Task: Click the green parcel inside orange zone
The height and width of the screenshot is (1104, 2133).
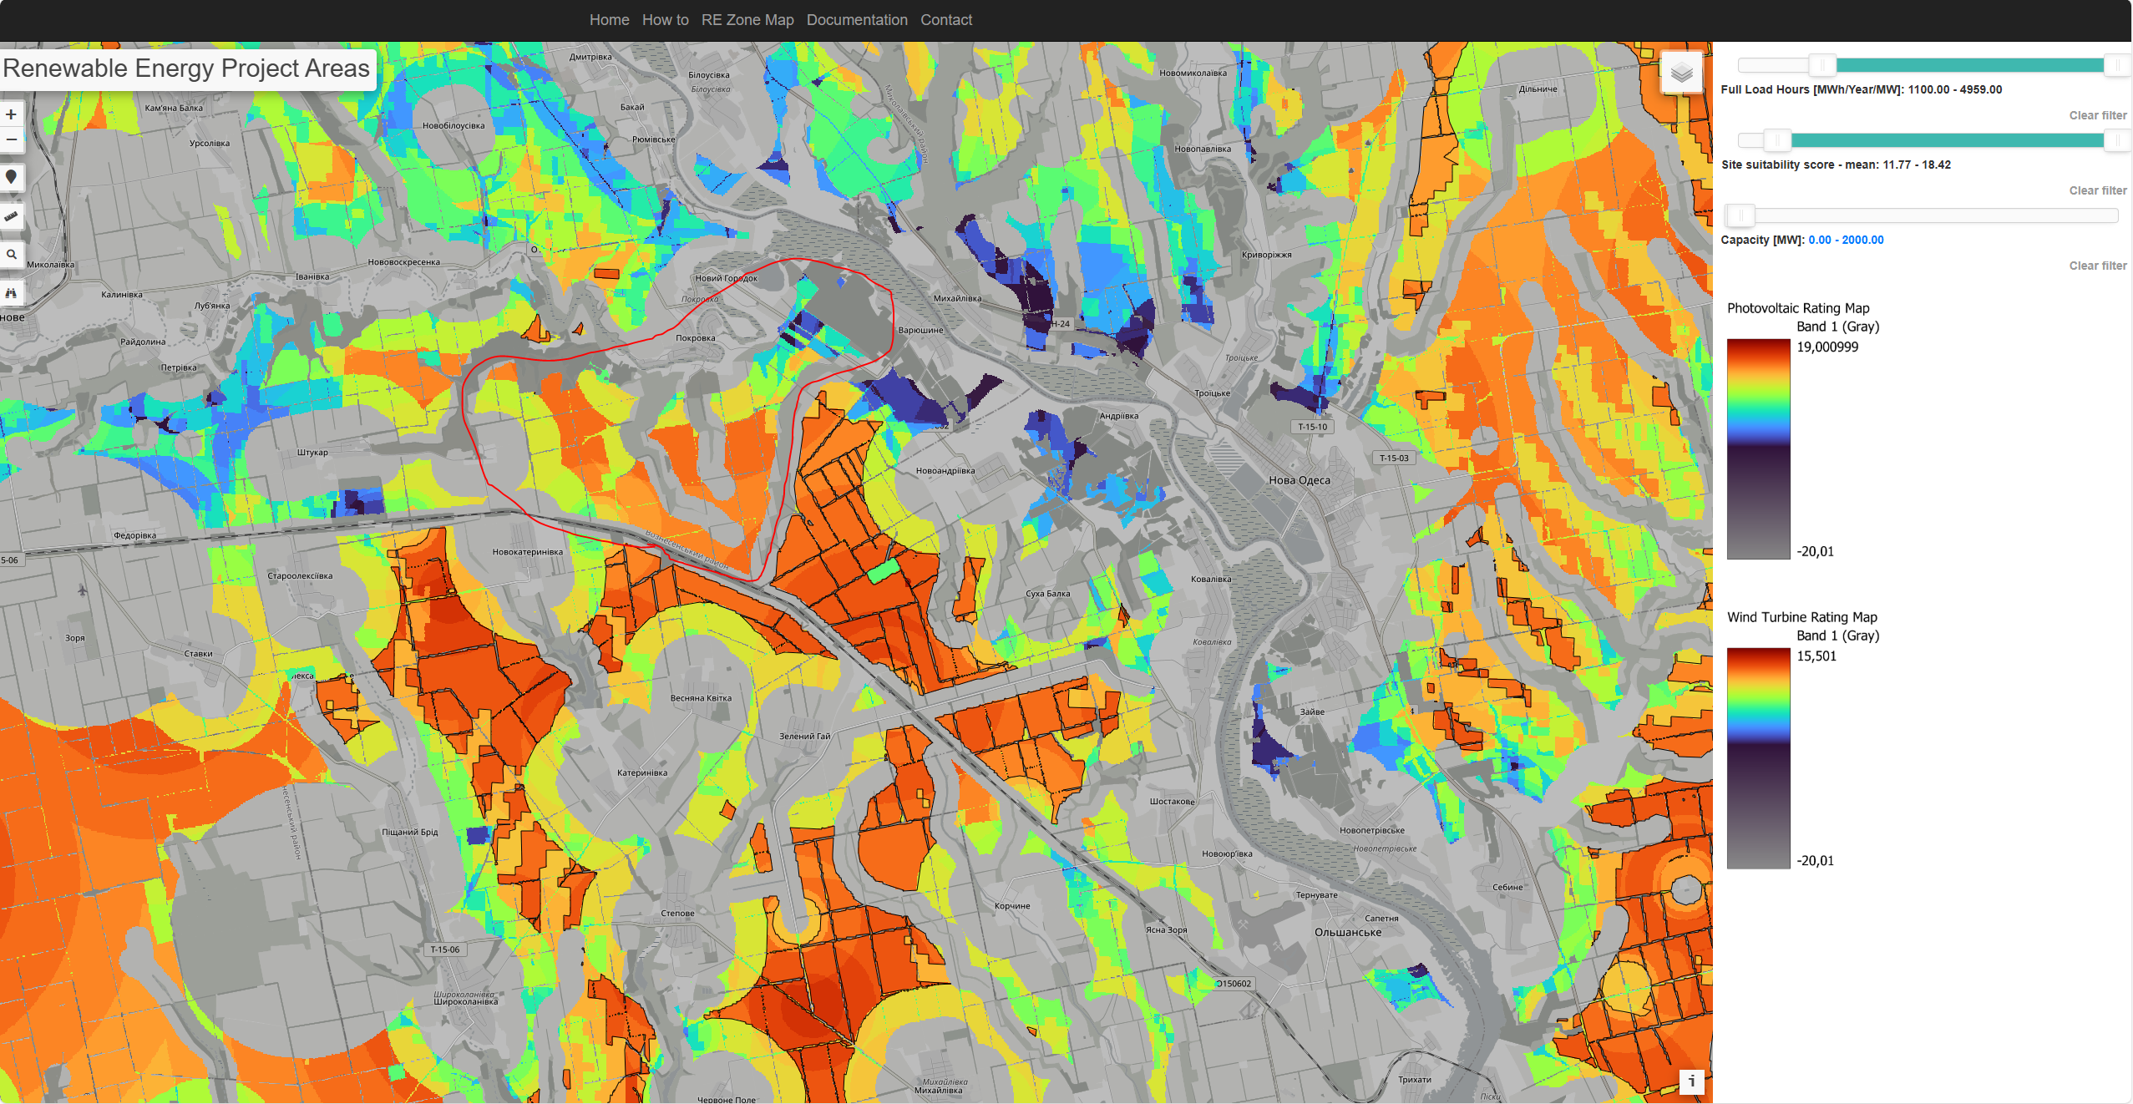Action: click(x=882, y=571)
